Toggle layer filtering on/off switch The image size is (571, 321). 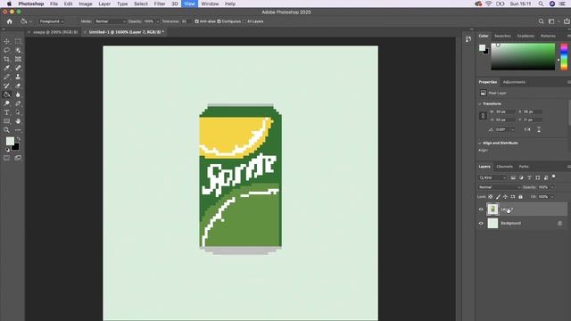553,177
